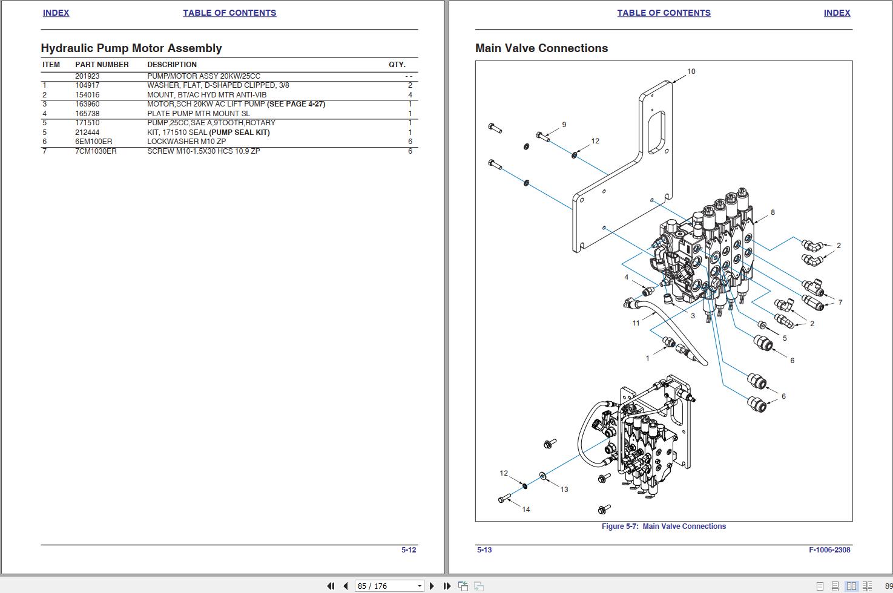The height and width of the screenshot is (593, 893).
Task: Open the TABLE OF CONTENTS link on the right page
Action: pos(664,13)
